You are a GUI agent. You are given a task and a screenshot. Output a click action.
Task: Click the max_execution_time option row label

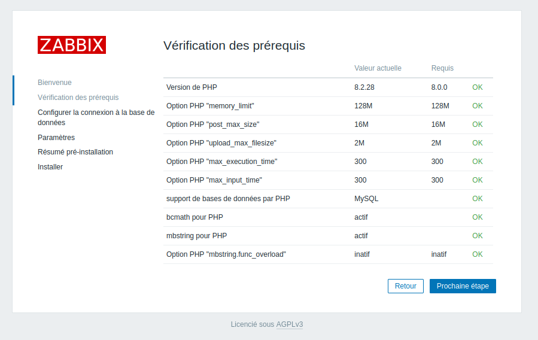221,162
